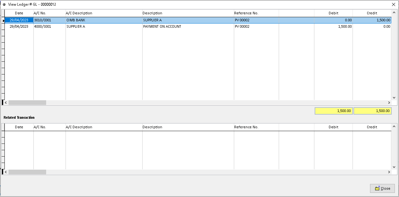Click the left scroll arrow of the Related Transaction grid
This screenshot has height=197, width=399.
pyautogui.click(x=6, y=172)
